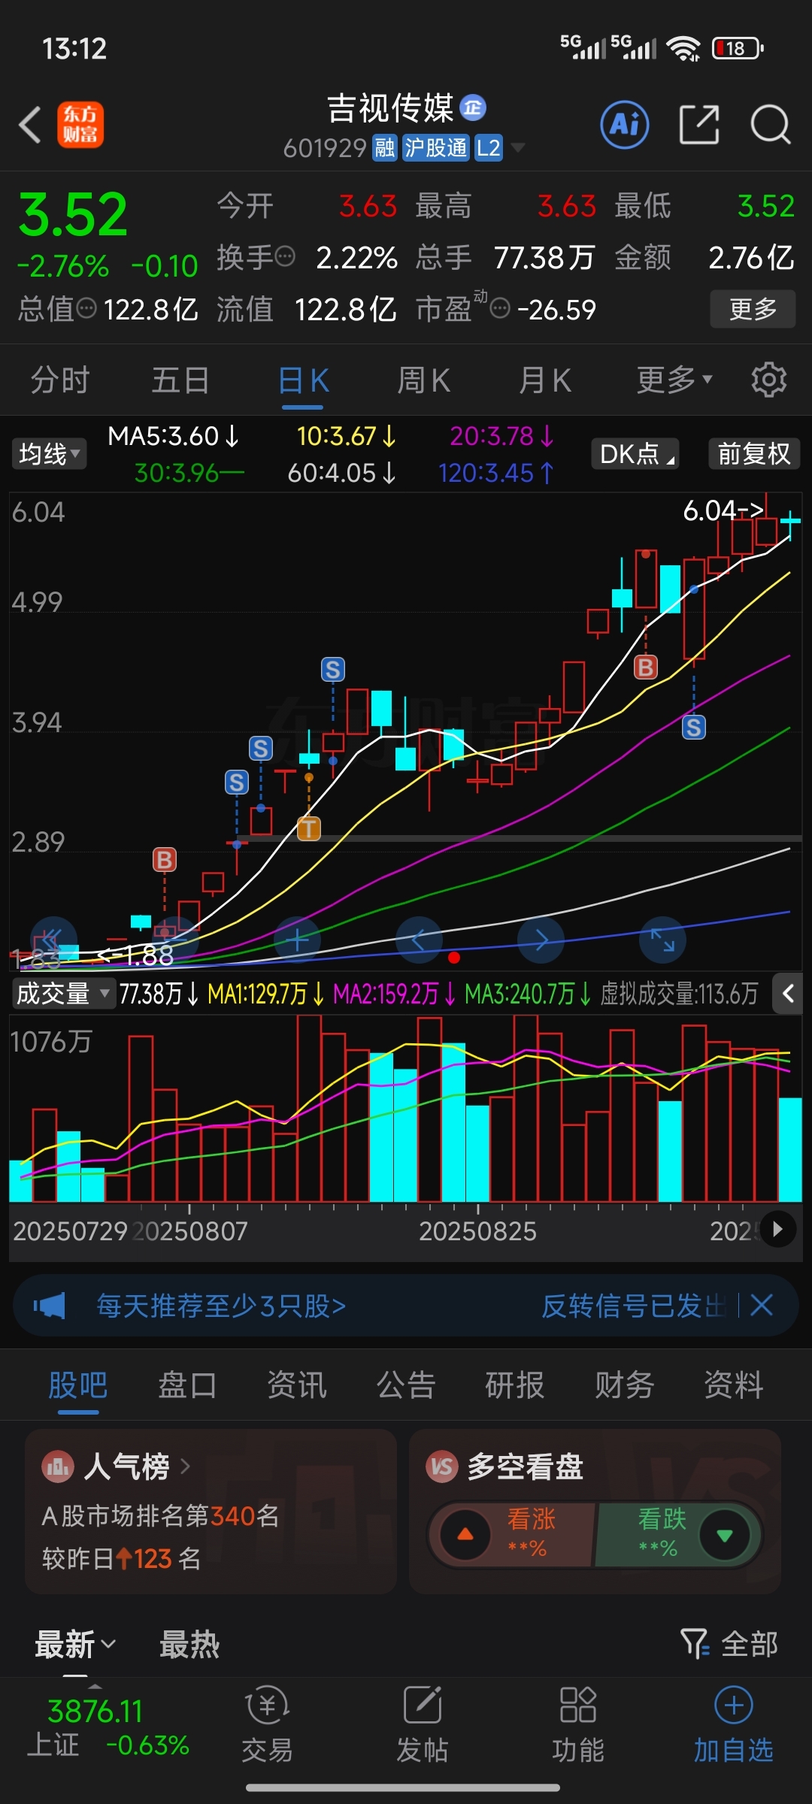Viewport: 812px width, 1804px height.
Task: Open the search magnifier icon
Action: coord(771,124)
